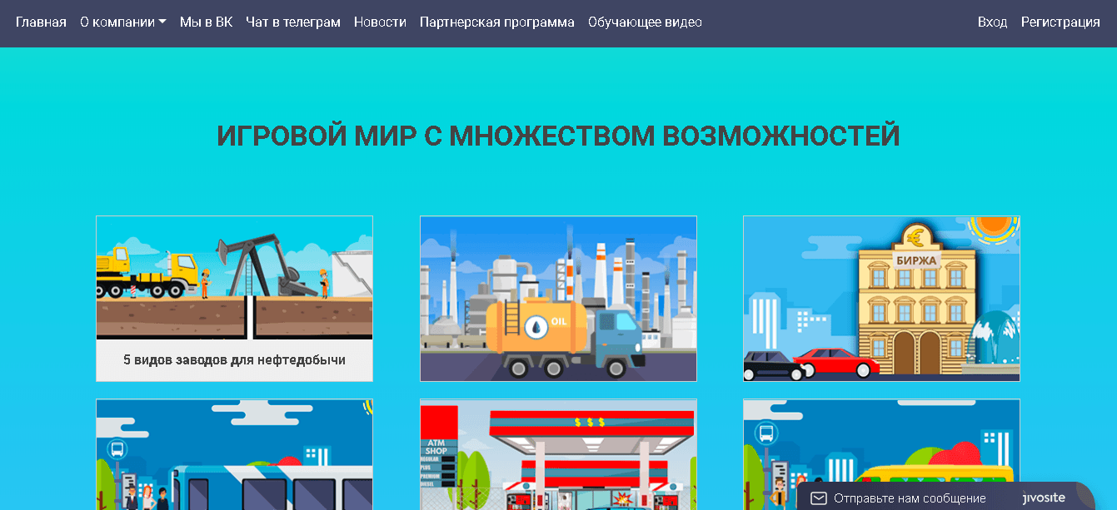Click the jivosite logo in chat bar

pyautogui.click(x=1043, y=498)
